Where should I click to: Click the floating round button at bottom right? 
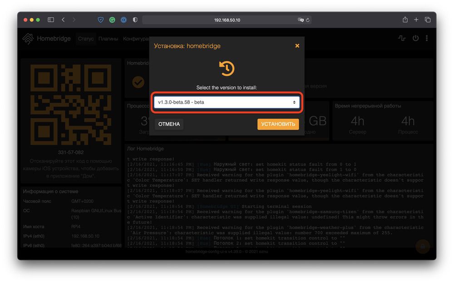coord(422,246)
